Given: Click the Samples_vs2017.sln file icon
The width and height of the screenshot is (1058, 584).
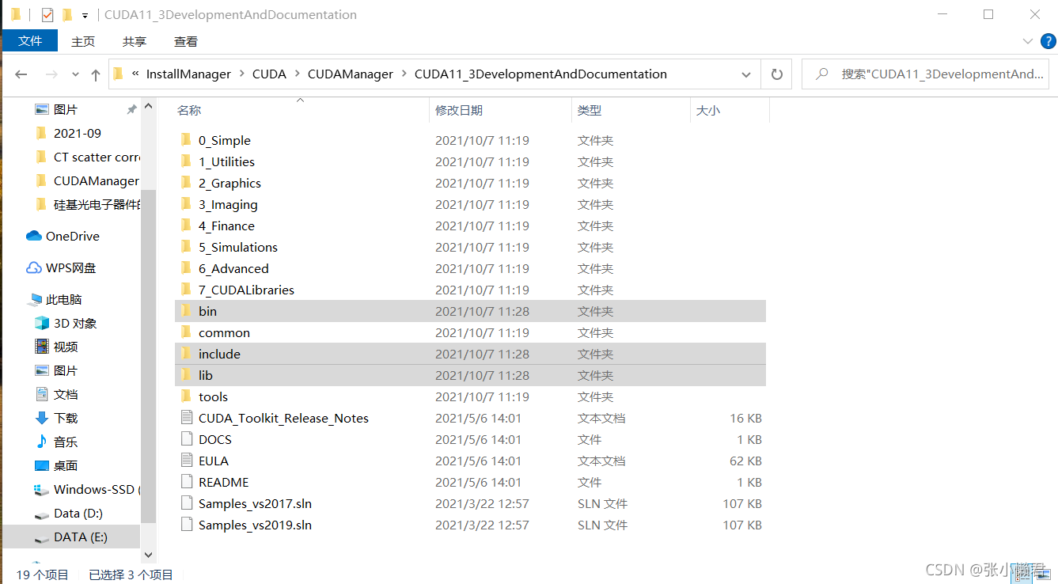Looking at the screenshot, I should (187, 503).
